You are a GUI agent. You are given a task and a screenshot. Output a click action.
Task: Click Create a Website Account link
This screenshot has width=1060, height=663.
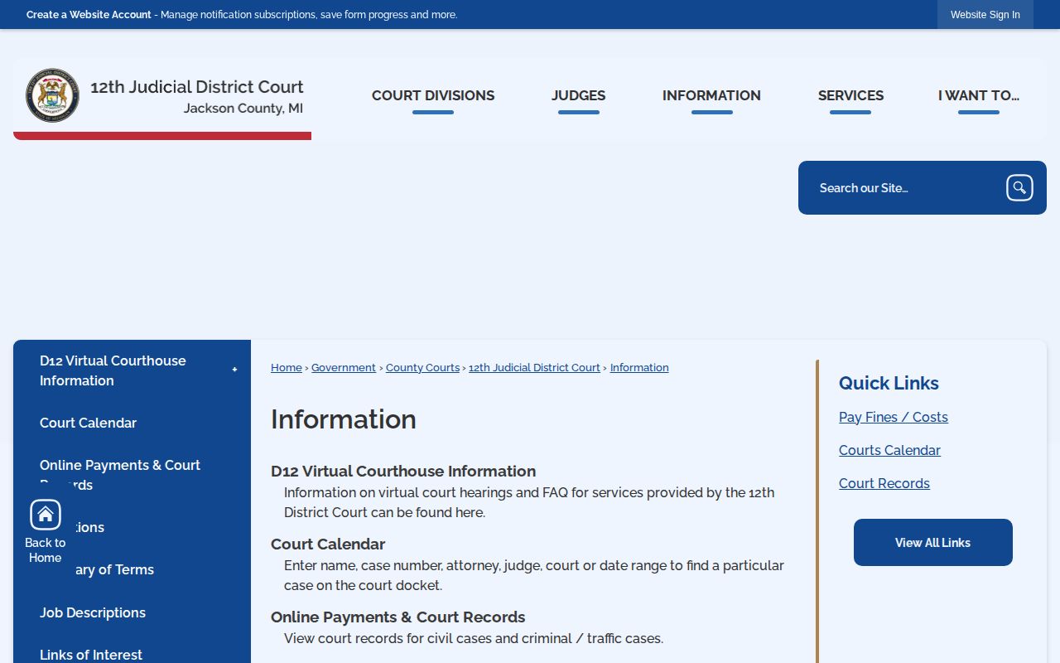click(x=89, y=15)
